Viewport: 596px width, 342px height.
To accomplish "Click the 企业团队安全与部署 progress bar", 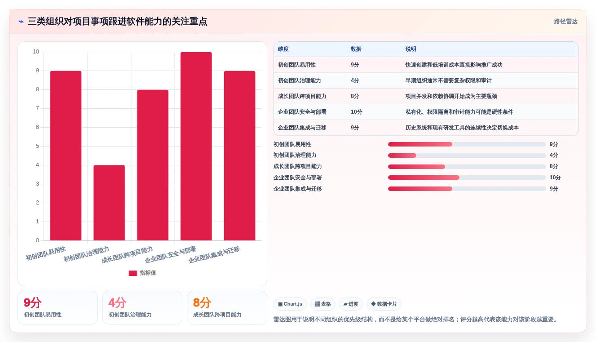I will (467, 178).
